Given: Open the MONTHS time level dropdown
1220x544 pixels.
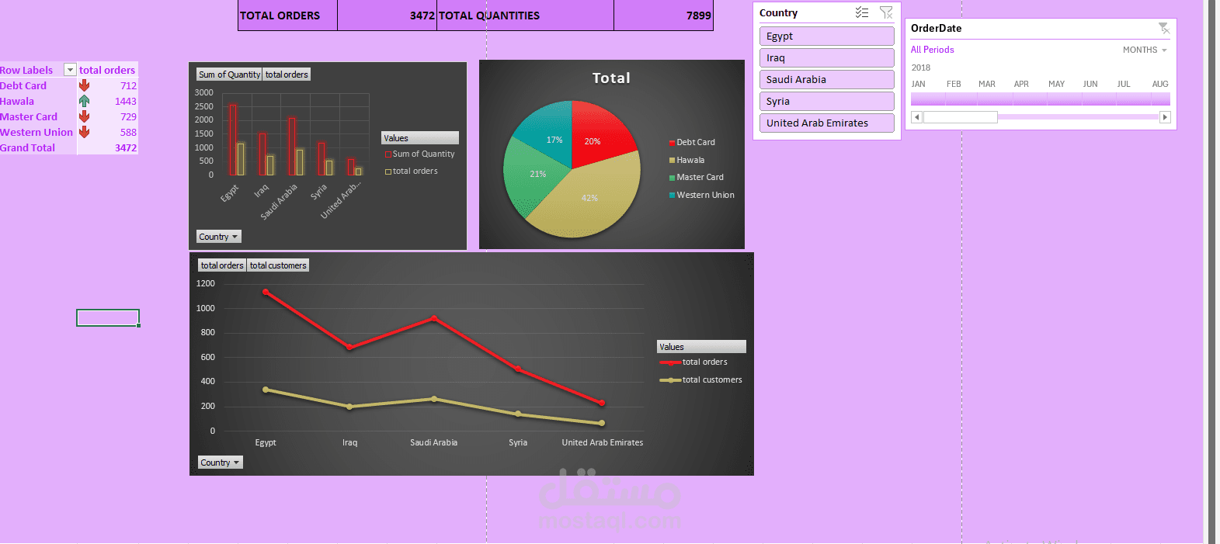Looking at the screenshot, I should 1145,50.
